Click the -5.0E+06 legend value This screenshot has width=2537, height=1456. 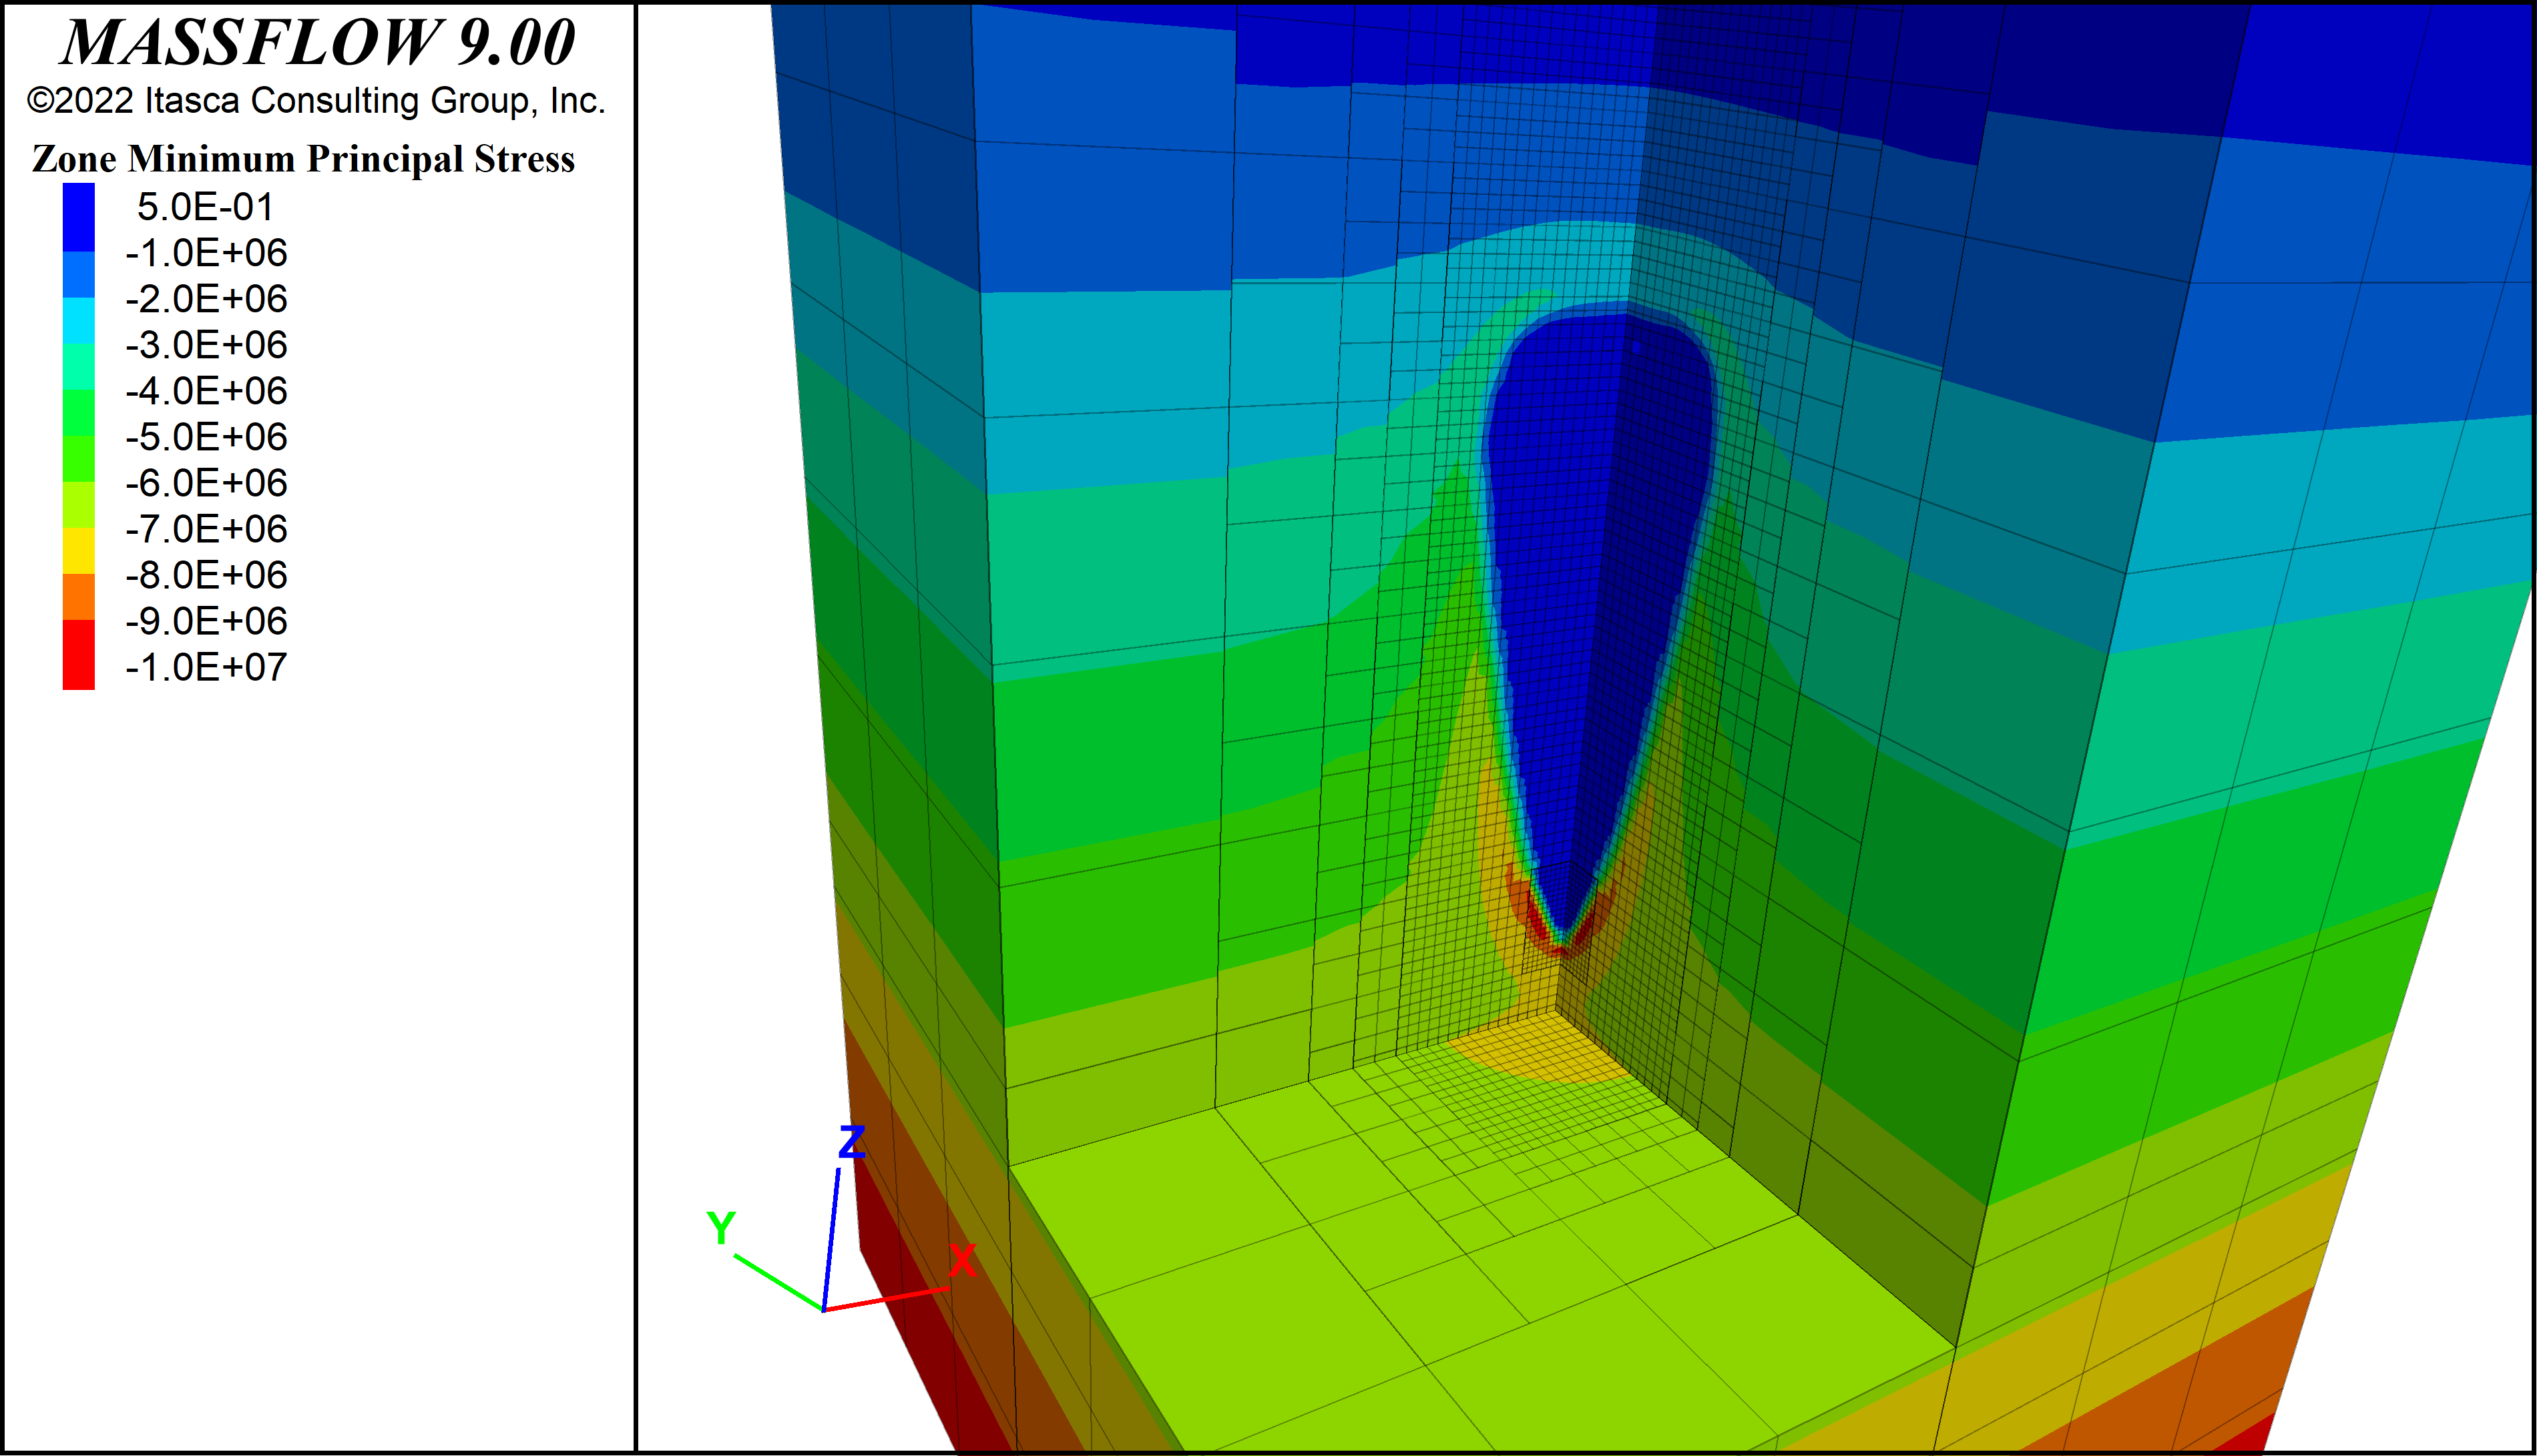(206, 437)
